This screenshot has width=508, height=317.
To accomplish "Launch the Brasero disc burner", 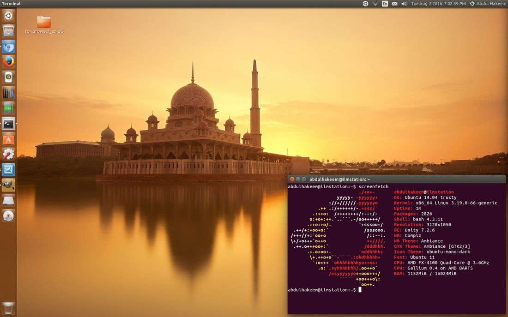I will pyautogui.click(x=8, y=215).
